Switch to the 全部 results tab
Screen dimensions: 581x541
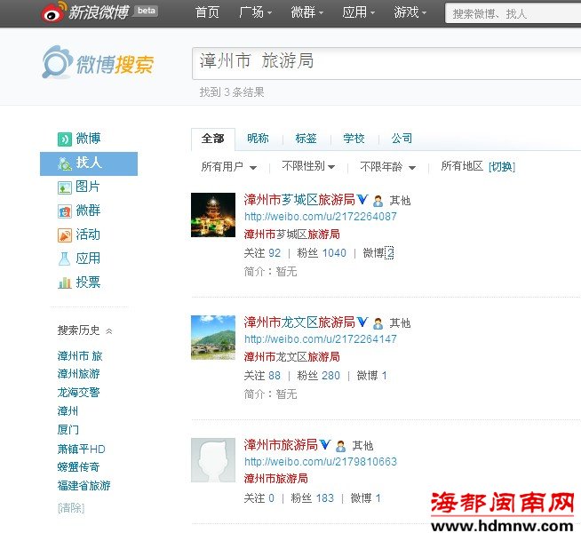tap(212, 139)
